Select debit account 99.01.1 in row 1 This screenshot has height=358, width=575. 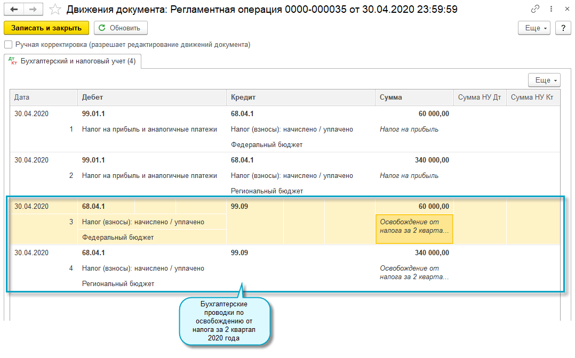coord(93,114)
